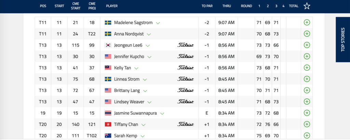Sort by the TO PAR column header
Viewport: 350px width, 140px height.
click(x=207, y=6)
